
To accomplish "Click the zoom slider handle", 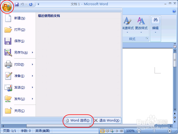I will [154, 131].
